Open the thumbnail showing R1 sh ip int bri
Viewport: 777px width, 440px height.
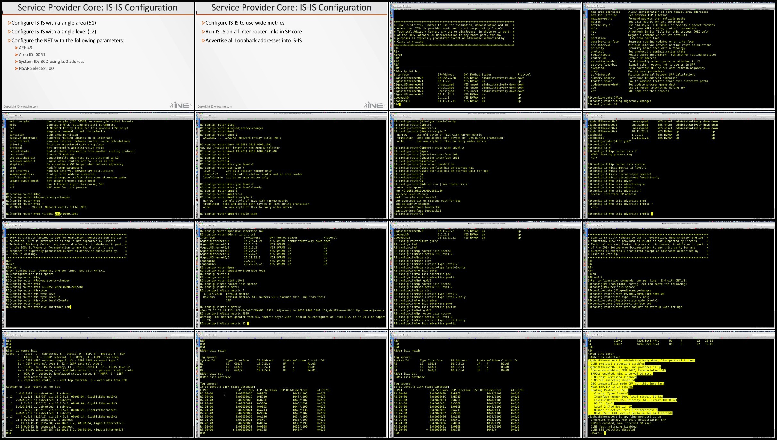[485, 55]
